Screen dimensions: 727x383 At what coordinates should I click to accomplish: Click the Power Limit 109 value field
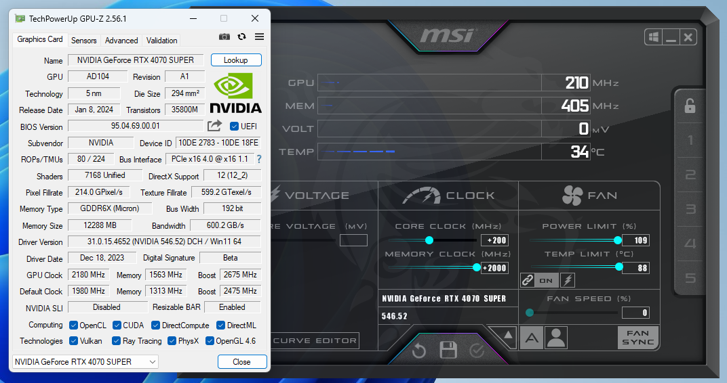pyautogui.click(x=635, y=240)
